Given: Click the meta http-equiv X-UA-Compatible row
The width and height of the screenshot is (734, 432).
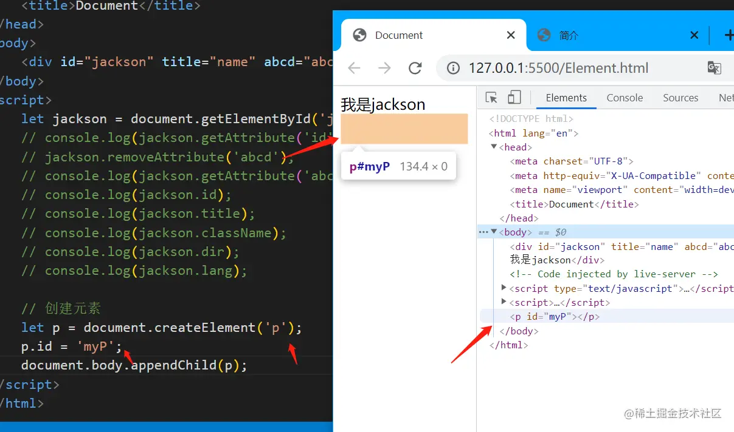Looking at the screenshot, I should [x=621, y=175].
